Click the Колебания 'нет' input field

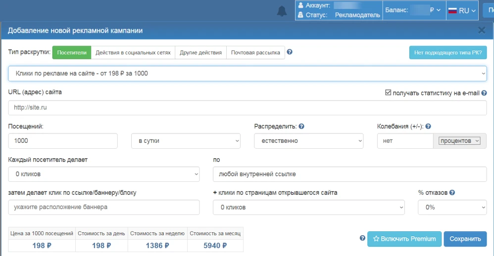point(405,141)
